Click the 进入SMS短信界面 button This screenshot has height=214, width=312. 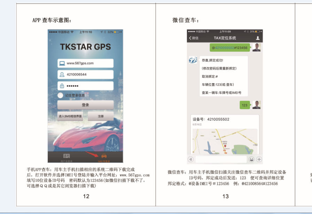tap(70, 116)
